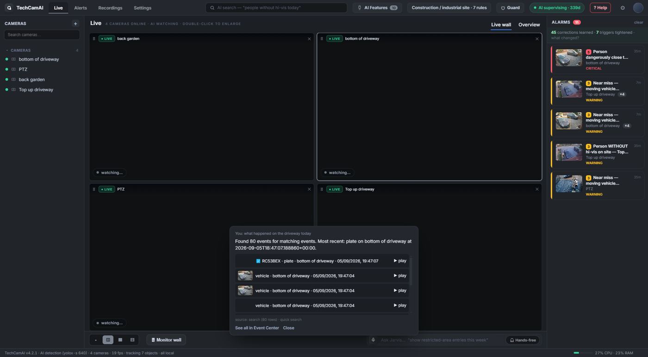
Task: Go to the Settings tab
Action: pyautogui.click(x=143, y=8)
